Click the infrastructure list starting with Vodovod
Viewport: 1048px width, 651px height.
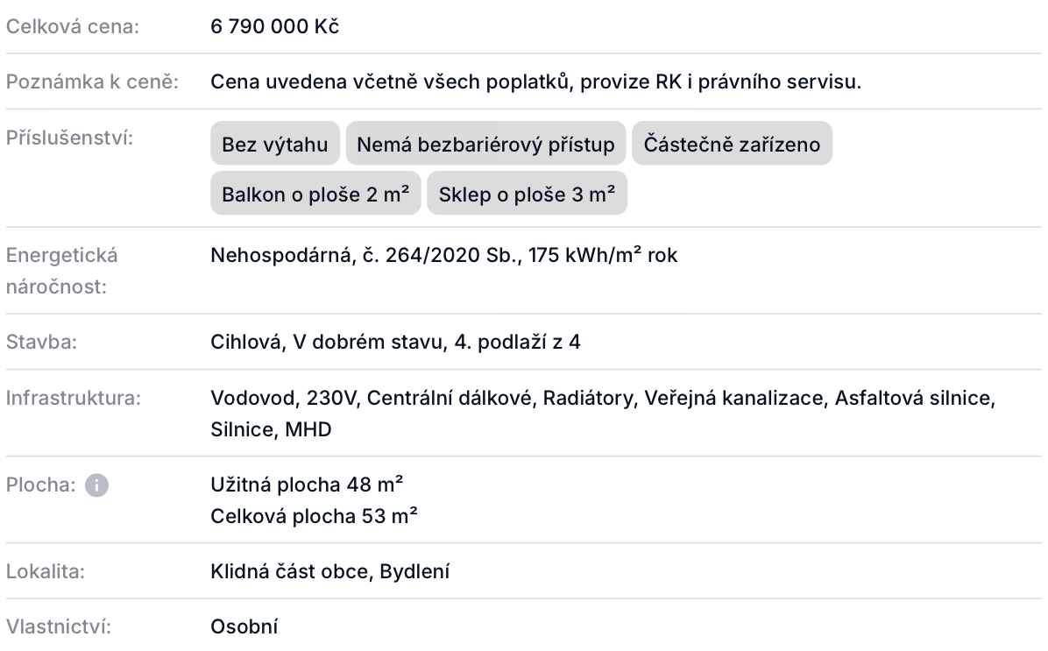(603, 399)
